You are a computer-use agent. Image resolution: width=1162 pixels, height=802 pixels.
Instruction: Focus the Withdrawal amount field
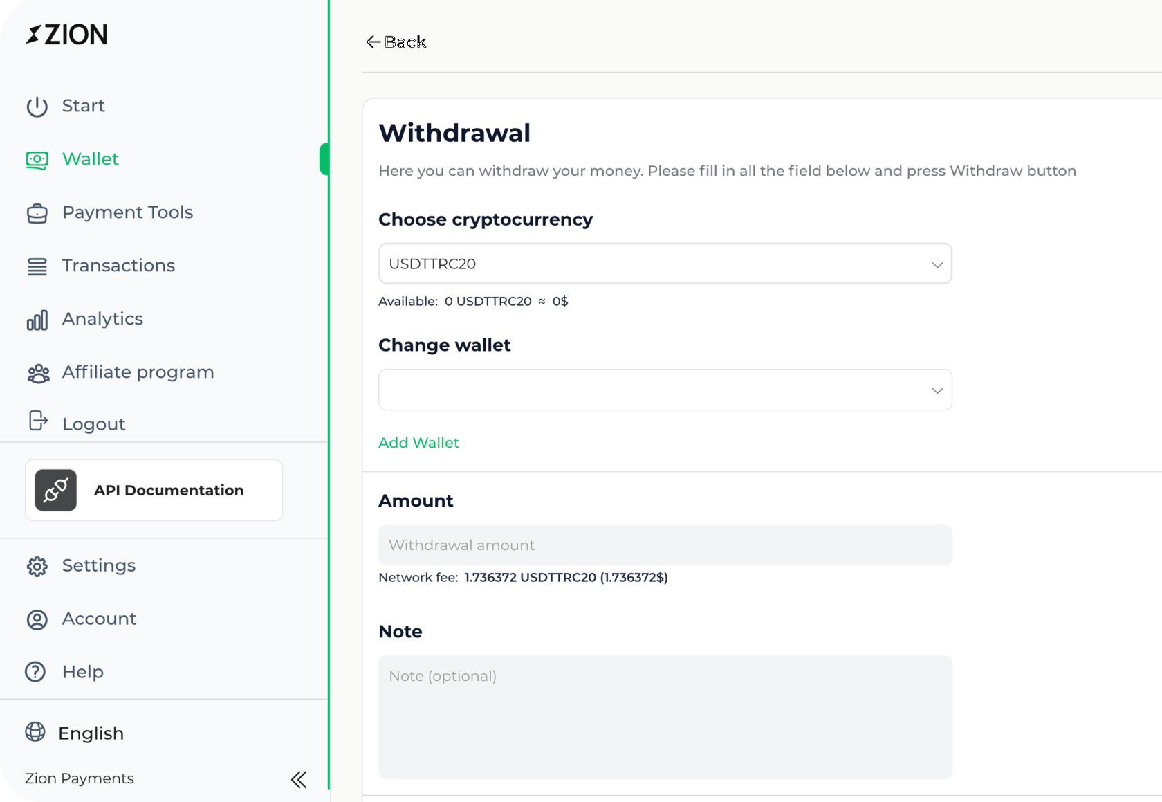665,545
